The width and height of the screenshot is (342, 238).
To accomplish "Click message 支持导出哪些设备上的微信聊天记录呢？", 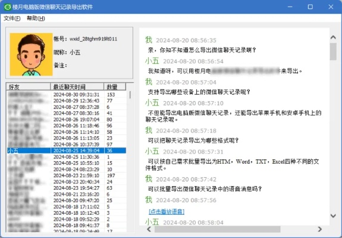I will [x=199, y=92].
